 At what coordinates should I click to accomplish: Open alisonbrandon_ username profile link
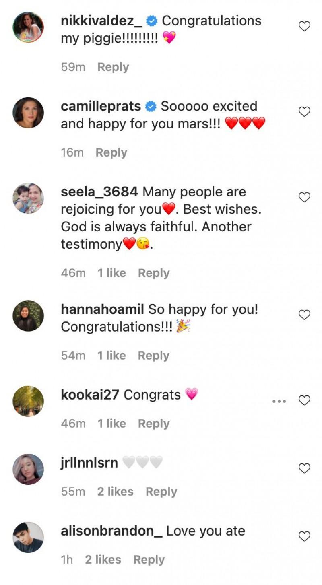[111, 531]
